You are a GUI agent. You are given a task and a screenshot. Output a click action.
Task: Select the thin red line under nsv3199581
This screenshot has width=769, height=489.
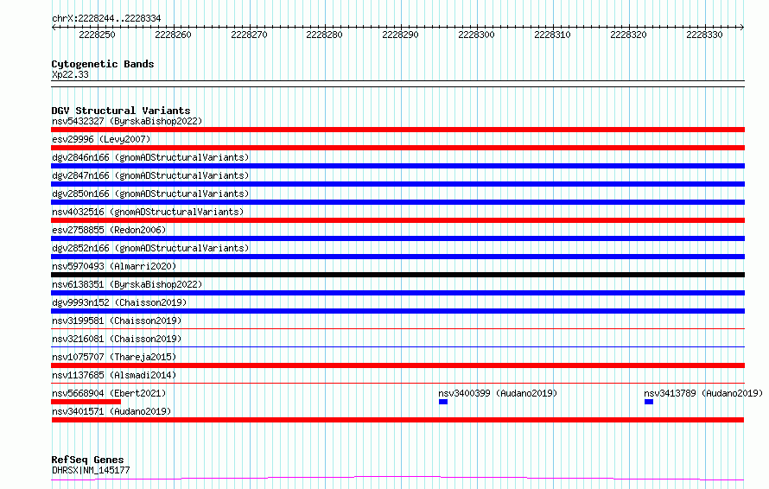[397, 328]
